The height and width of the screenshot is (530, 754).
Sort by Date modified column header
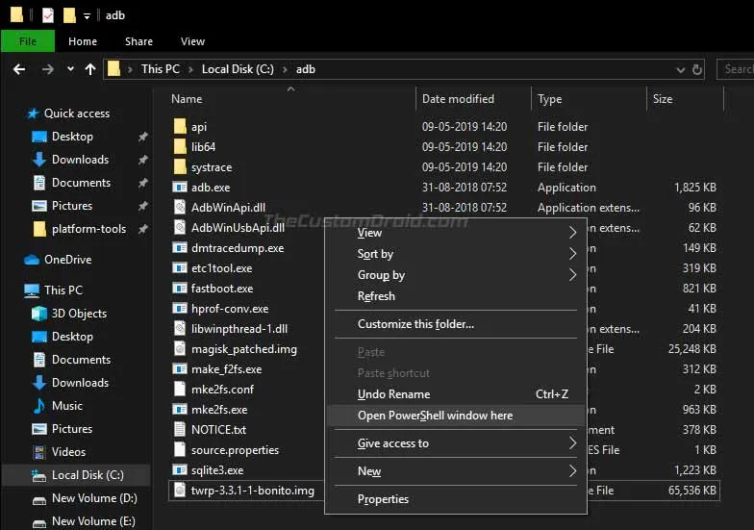458,99
